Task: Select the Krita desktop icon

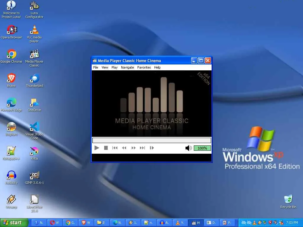Action: 34,153
